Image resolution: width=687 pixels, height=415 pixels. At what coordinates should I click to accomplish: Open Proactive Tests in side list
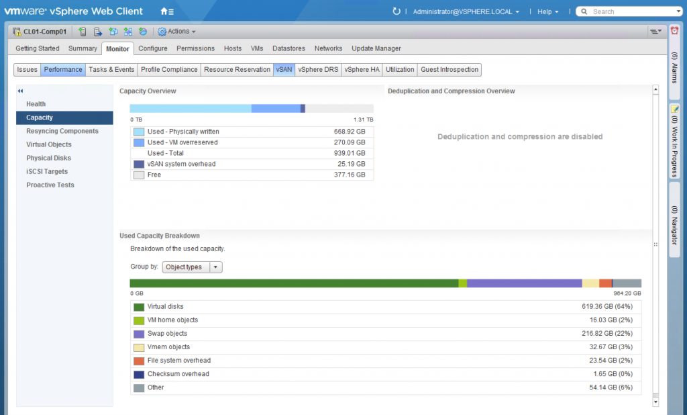coord(64,185)
